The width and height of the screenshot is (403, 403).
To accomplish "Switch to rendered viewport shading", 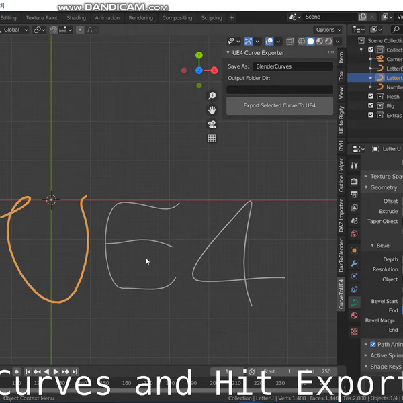I will [328, 42].
